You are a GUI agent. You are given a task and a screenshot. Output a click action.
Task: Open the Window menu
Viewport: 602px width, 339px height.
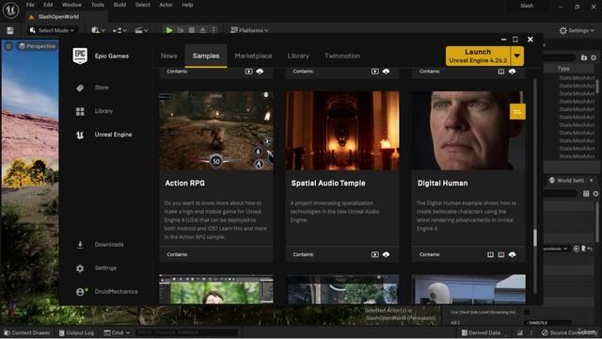tap(71, 5)
